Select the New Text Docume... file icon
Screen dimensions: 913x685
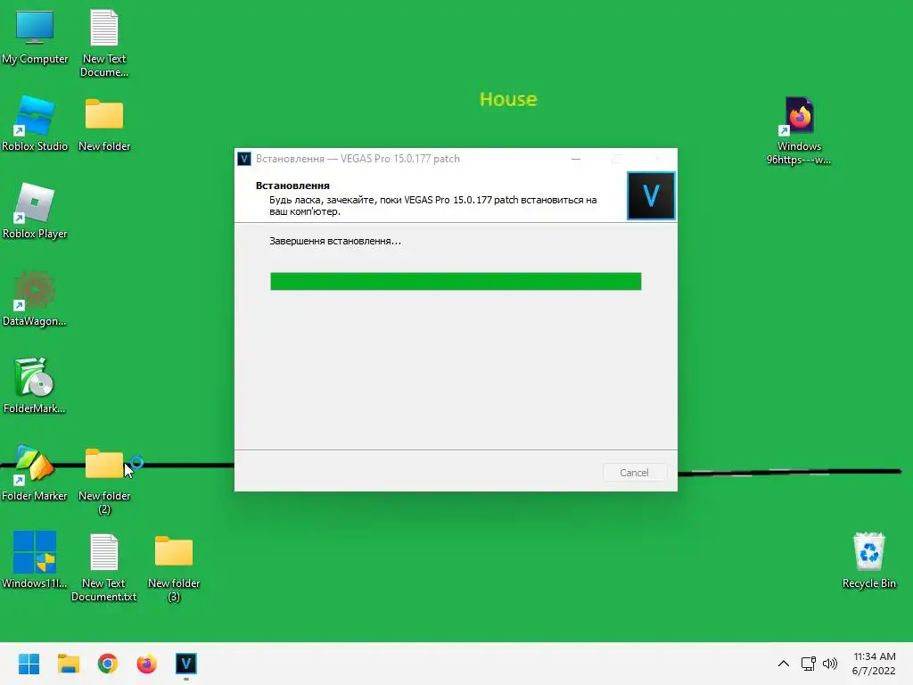(104, 43)
